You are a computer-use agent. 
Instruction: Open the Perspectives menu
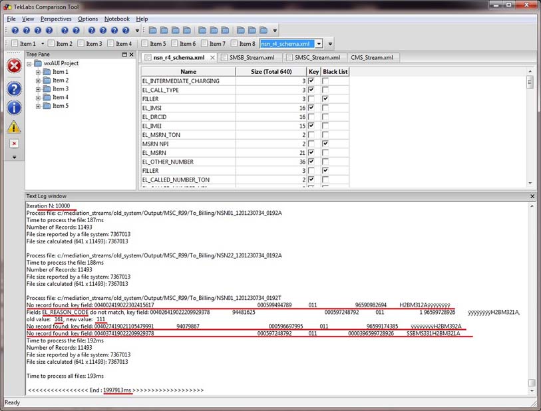click(x=55, y=19)
